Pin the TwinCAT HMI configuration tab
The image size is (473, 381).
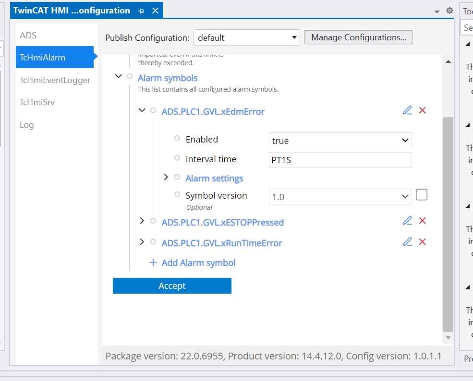click(x=141, y=11)
